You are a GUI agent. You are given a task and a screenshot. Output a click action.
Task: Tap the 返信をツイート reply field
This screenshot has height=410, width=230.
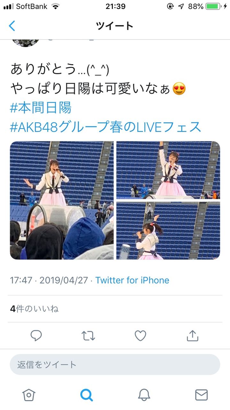[x=115, y=365]
